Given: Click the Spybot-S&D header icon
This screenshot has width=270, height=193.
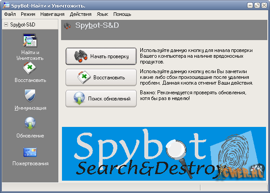Looking at the screenshot, I should (x=68, y=25).
